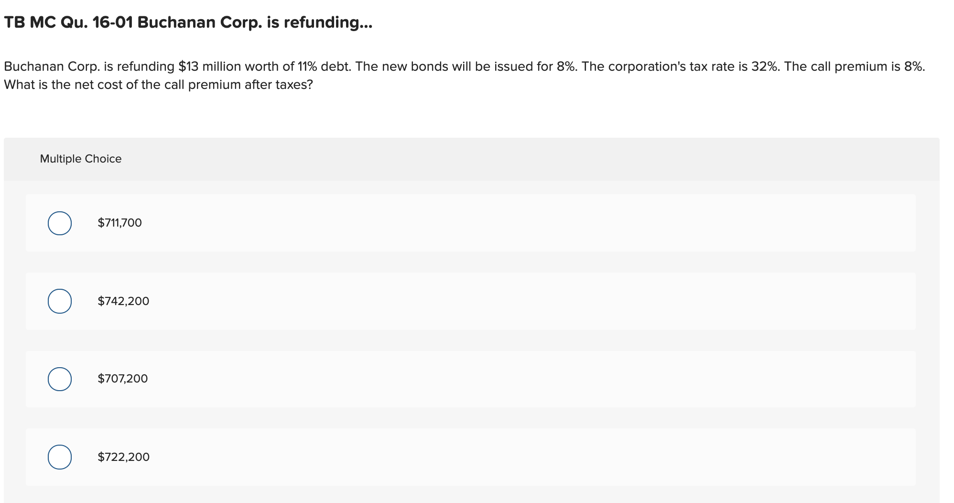Viewport: 954px width, 503px height.
Task: Click the $711,700 answer label
Action: (119, 222)
